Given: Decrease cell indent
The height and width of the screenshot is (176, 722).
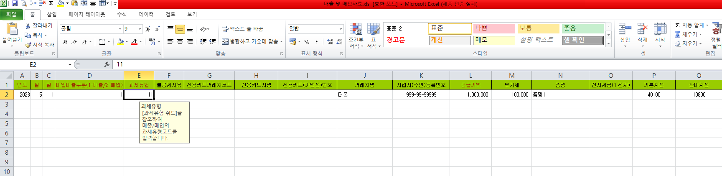Looking at the screenshot, I should click(203, 42).
